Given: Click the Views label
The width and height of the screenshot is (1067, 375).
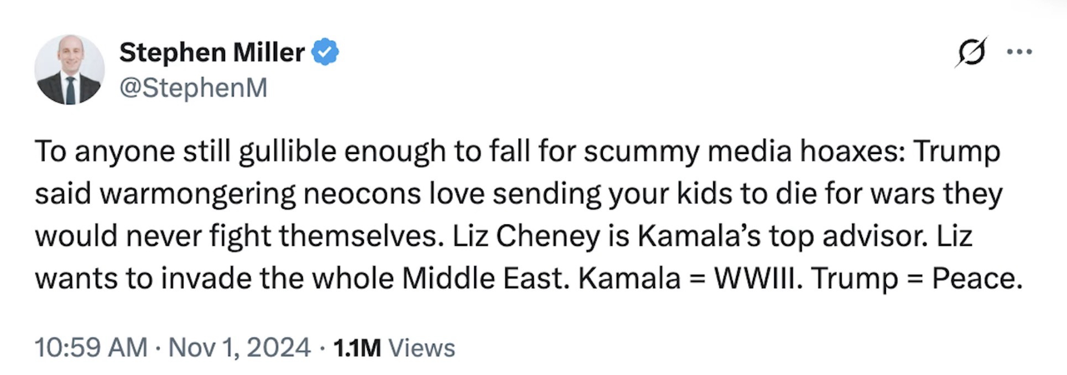Looking at the screenshot, I should click(421, 348).
